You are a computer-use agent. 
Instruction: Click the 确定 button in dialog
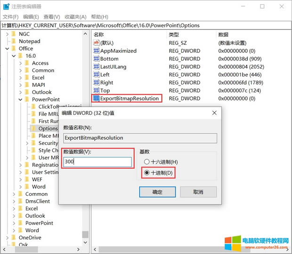pyautogui.click(x=157, y=192)
